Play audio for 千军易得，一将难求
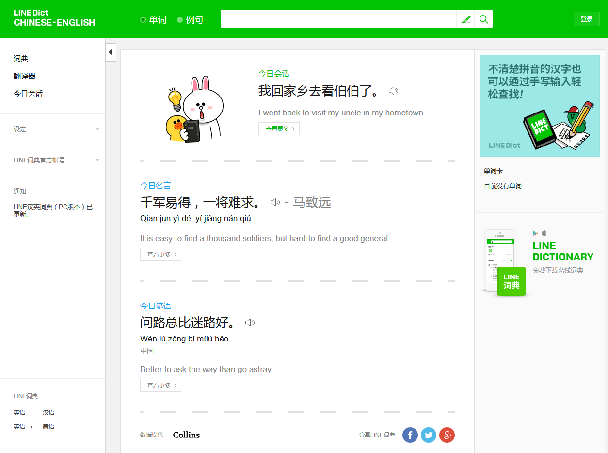This screenshot has width=608, height=453. (275, 202)
